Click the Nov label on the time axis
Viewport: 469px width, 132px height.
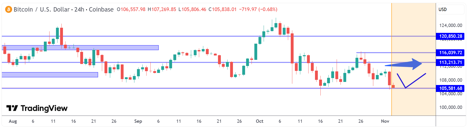pyautogui.click(x=385, y=121)
